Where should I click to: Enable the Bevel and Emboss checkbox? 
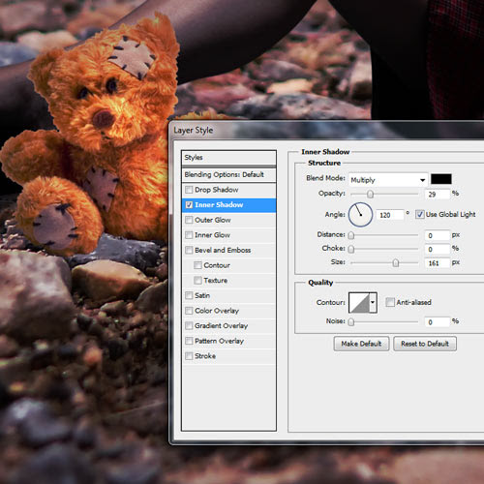pos(189,250)
